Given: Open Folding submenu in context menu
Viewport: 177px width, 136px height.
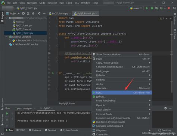Looking at the screenshot, I should click(x=122, y=80).
